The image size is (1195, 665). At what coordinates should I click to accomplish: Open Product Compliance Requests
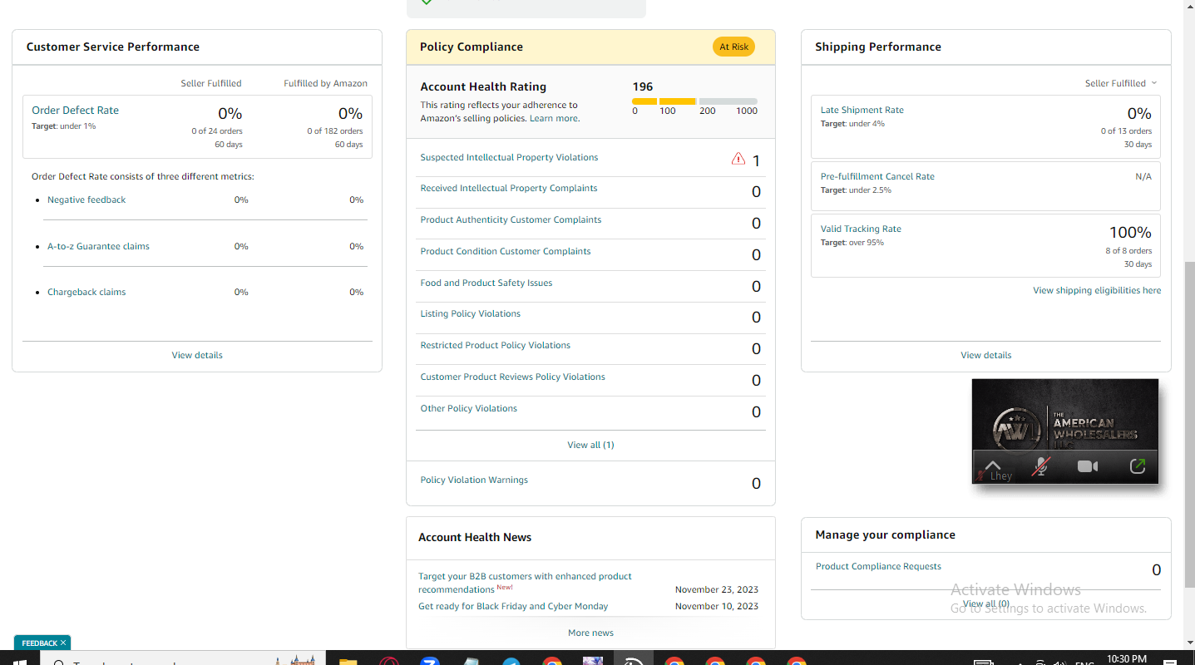pyautogui.click(x=878, y=566)
